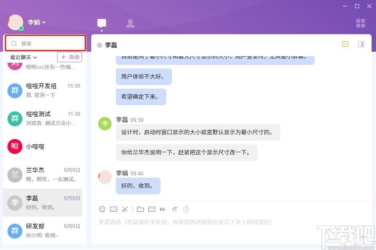The width and height of the screenshot is (376, 250).
Task: Click the search input box
Action: tap(45, 43)
